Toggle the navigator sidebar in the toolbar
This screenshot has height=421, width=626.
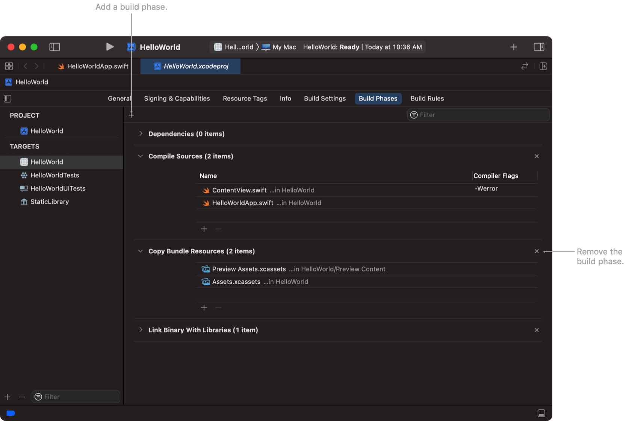[54, 47]
